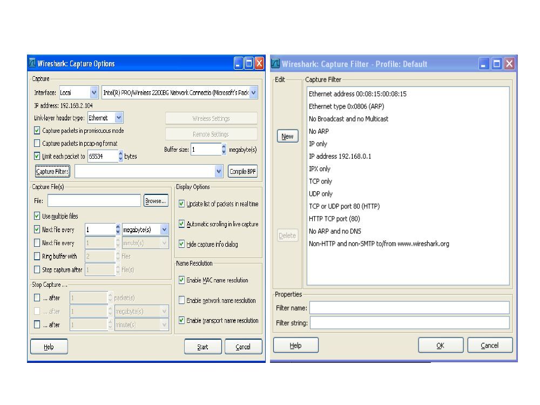Toggle Automatic scrolling in live capture
The height and width of the screenshot is (405, 540).
coord(181,224)
